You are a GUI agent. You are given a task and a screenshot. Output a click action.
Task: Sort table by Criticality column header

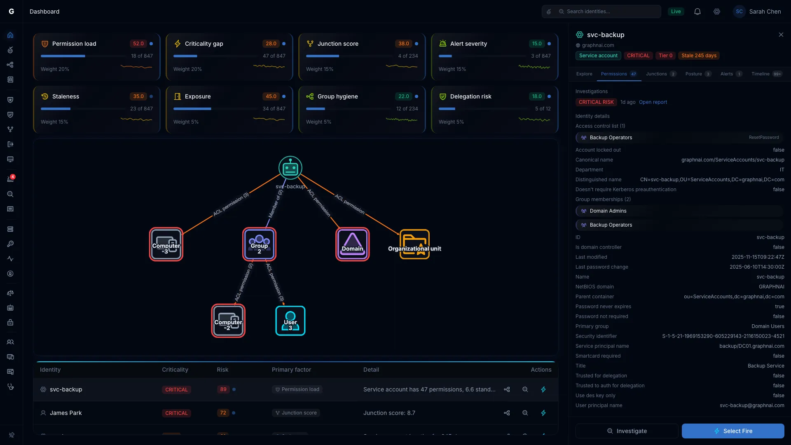175,370
